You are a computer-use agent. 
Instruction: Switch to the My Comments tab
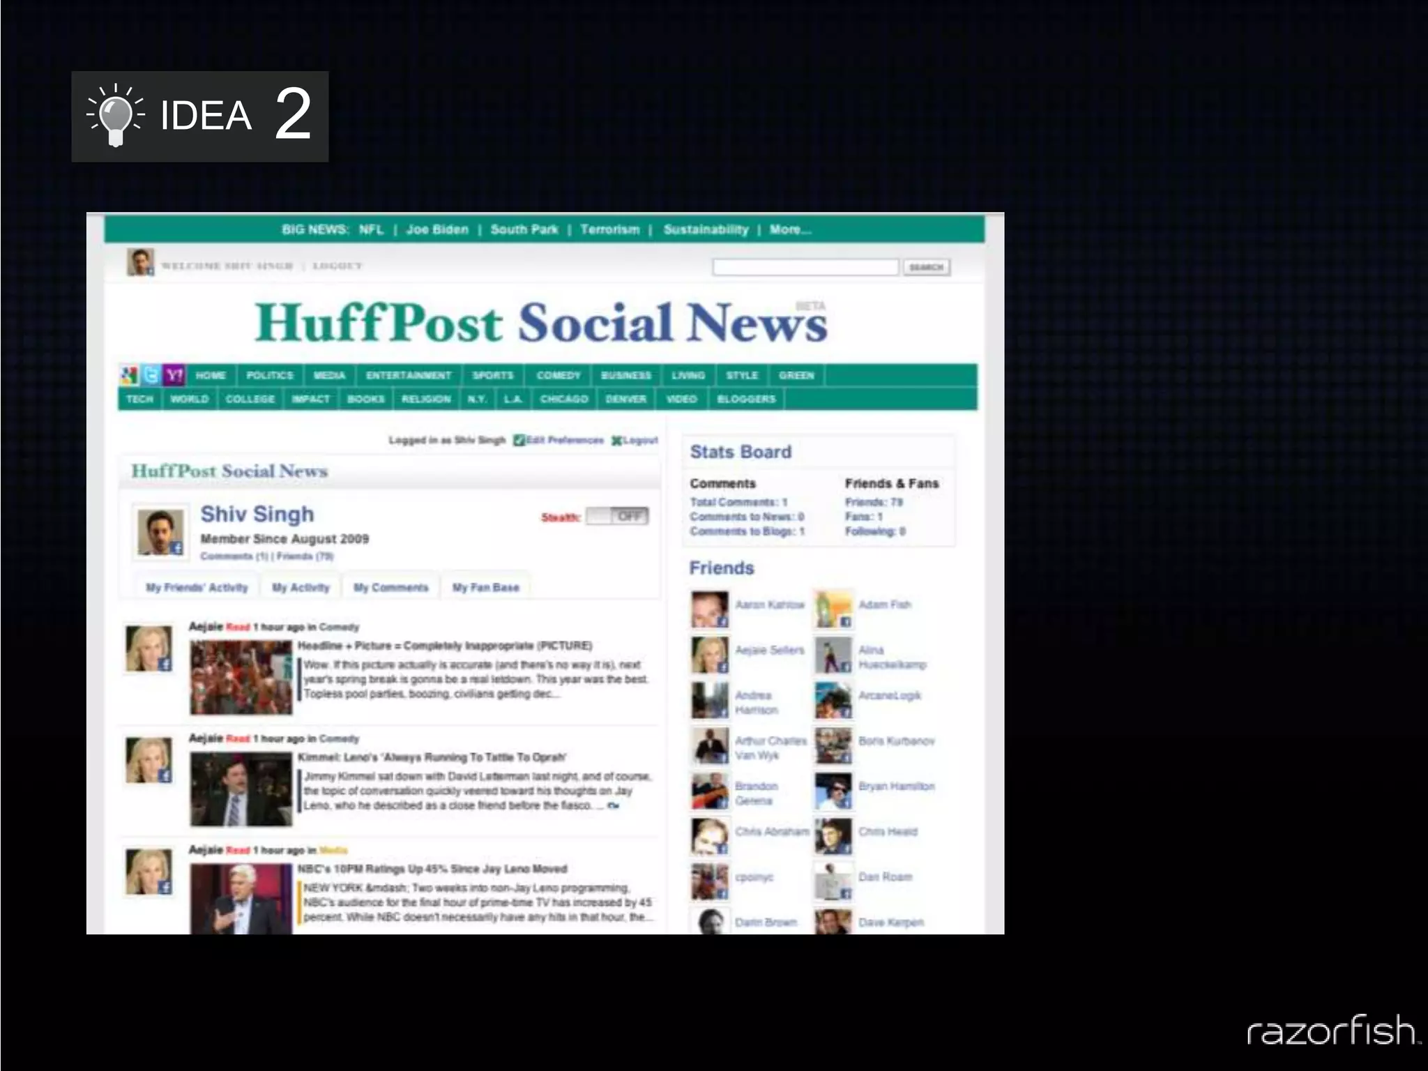tap(390, 587)
